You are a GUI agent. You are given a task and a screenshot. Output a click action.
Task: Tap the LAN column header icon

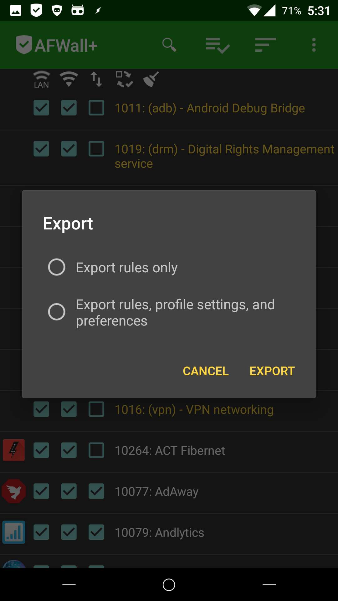41,80
